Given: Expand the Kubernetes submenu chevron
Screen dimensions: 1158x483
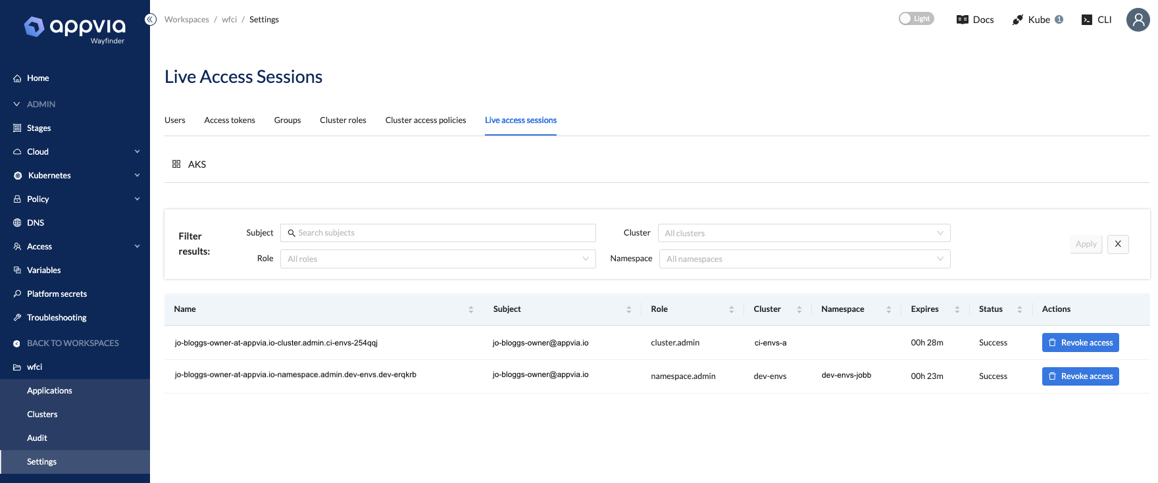Looking at the screenshot, I should 138,176.
